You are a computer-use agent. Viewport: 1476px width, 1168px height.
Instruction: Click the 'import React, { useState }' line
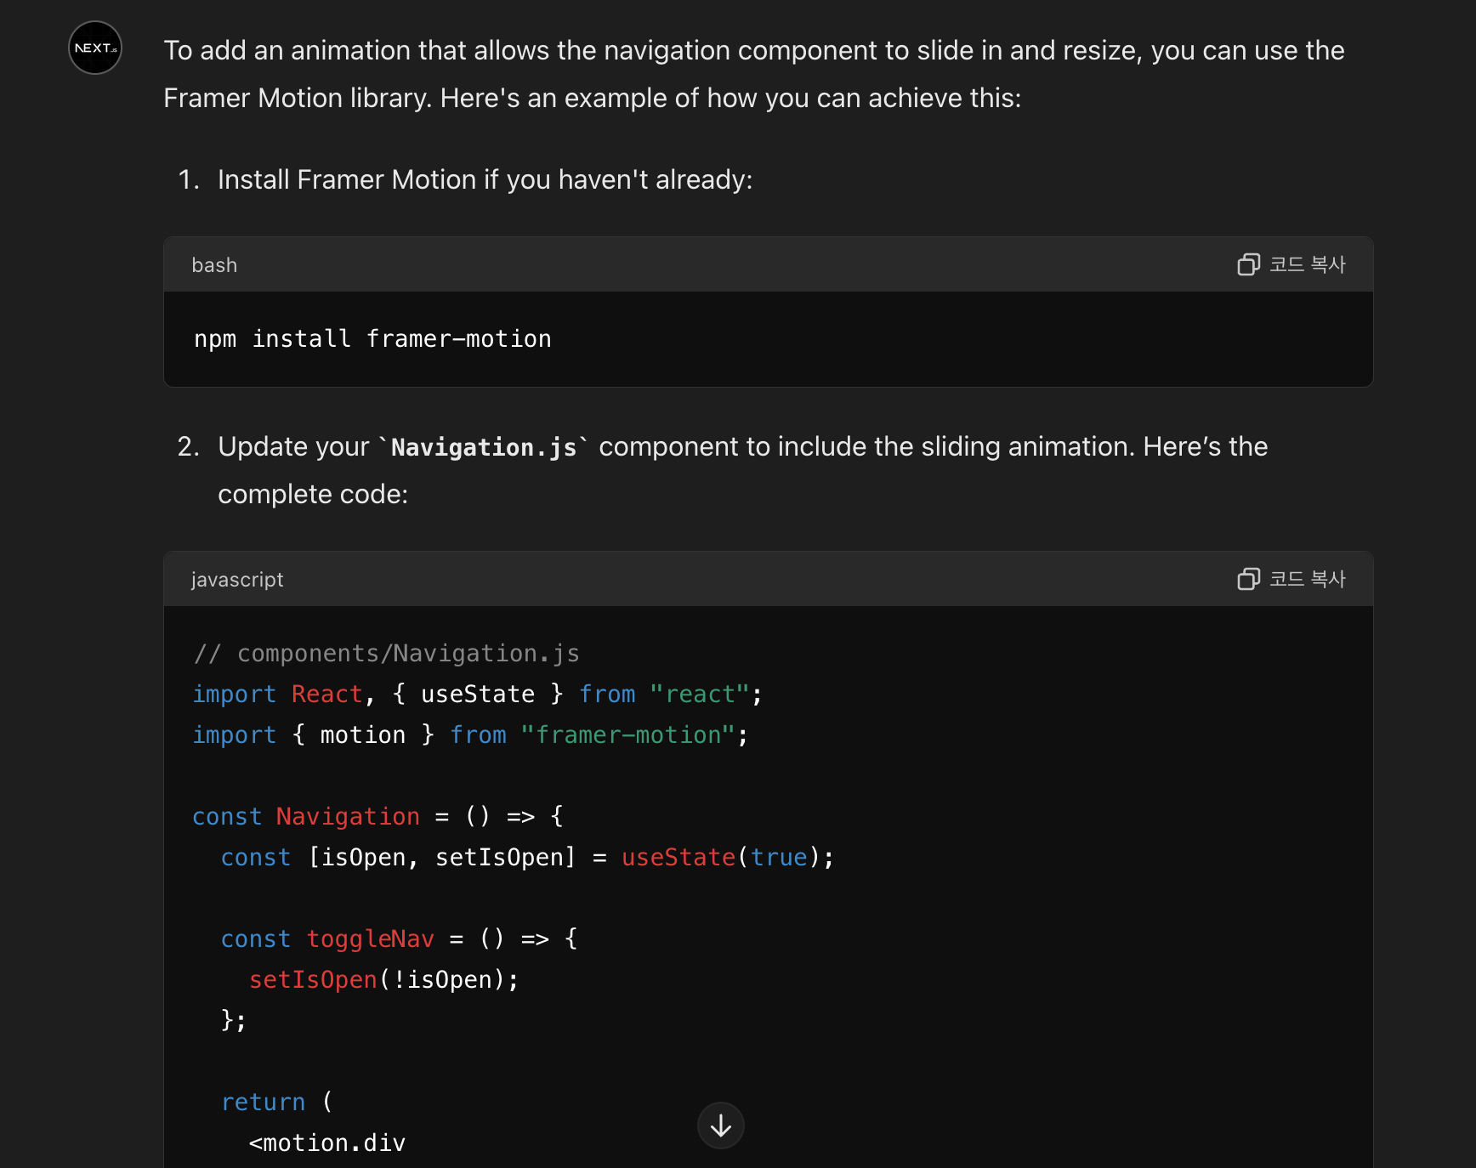click(478, 694)
